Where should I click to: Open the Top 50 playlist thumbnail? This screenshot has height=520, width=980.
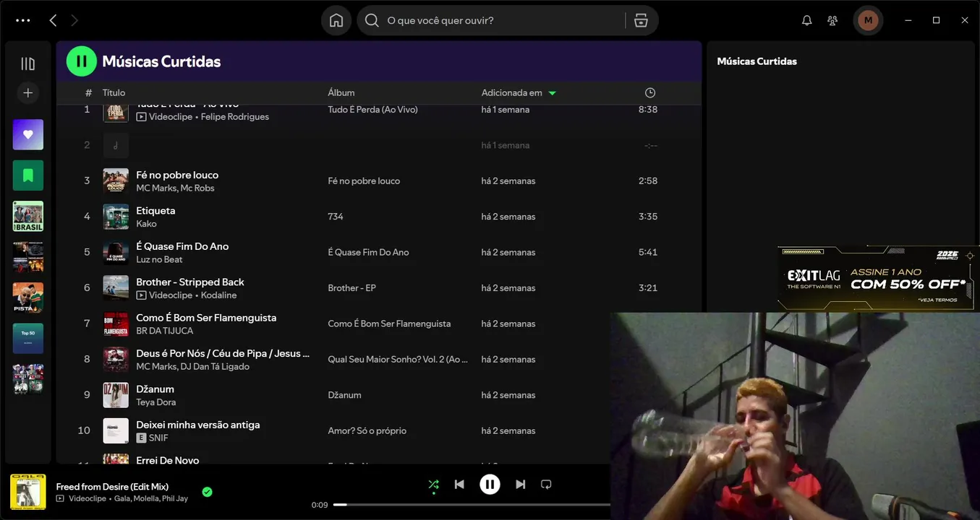[x=27, y=338]
